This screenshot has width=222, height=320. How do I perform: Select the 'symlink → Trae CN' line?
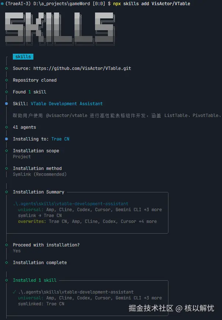(x=40, y=216)
